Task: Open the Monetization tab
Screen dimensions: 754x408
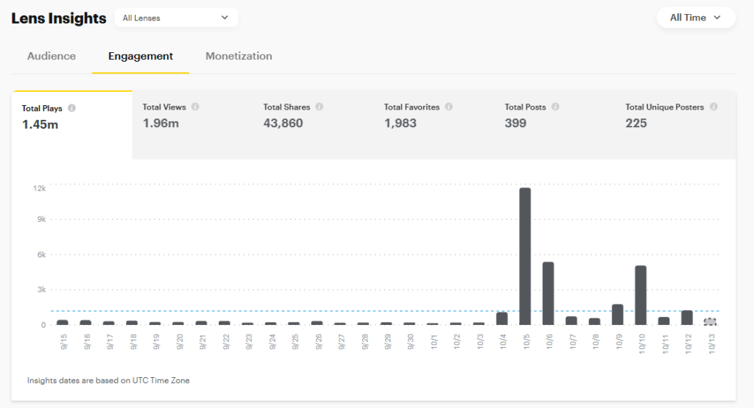Action: point(239,56)
